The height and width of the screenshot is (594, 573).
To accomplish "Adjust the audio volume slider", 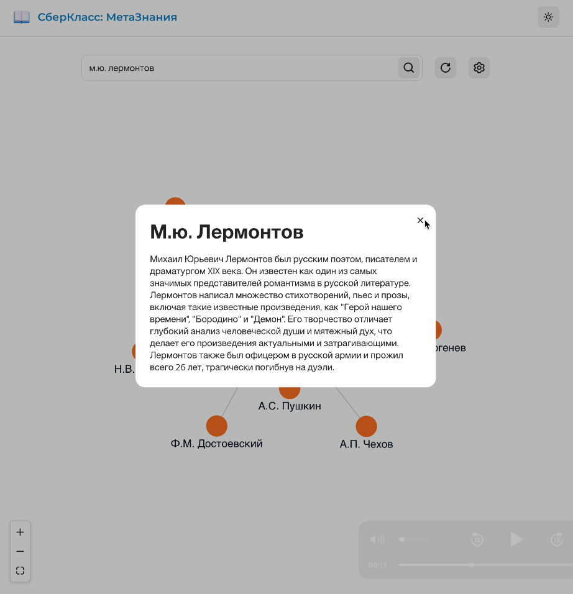I will tap(415, 539).
